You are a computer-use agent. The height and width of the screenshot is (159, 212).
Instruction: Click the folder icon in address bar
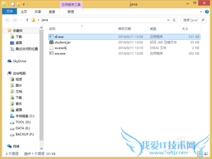tap(33, 20)
